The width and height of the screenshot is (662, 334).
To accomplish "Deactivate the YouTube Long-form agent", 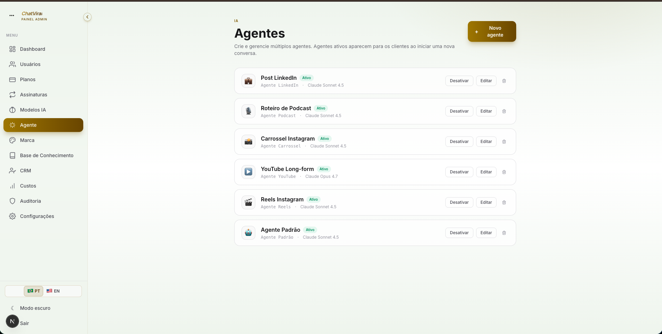I will [x=459, y=172].
